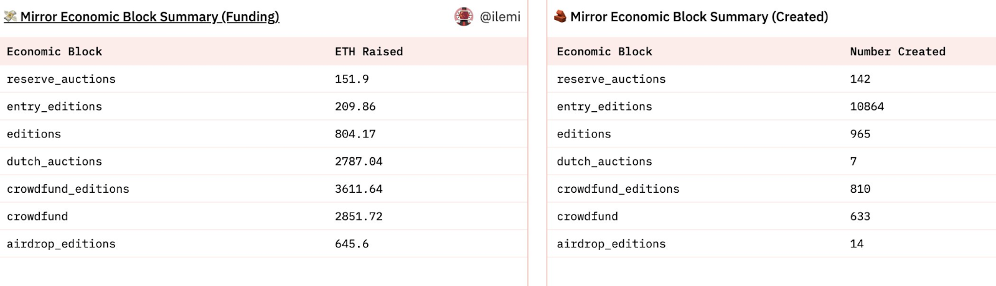Select reserve_auctions row in Funding table
996x286 pixels.
pos(61,79)
